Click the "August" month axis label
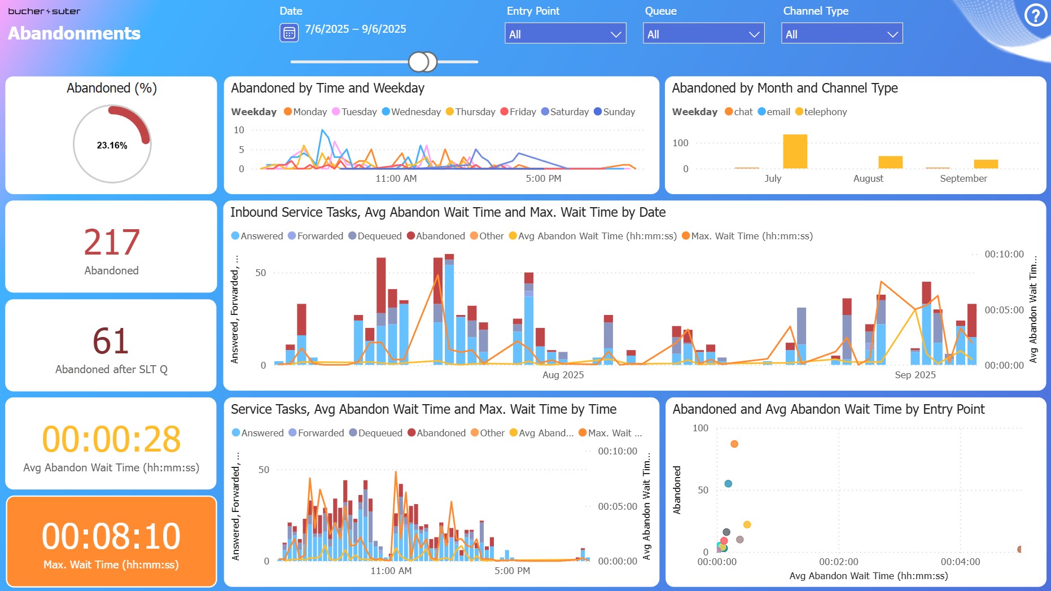 [868, 178]
